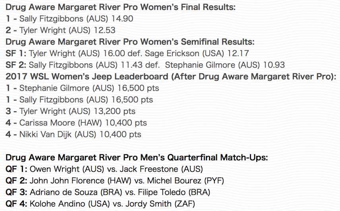Click Jack Freestone (AUS) name
Image resolution: width=340 pixels, height=211 pixels.
pyautogui.click(x=161, y=169)
